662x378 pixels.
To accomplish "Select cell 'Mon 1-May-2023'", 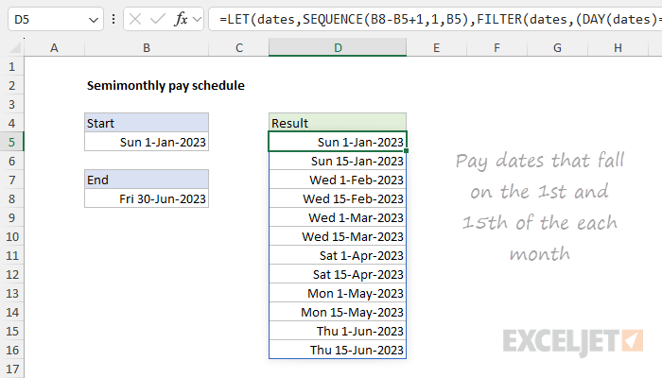I will [x=338, y=294].
